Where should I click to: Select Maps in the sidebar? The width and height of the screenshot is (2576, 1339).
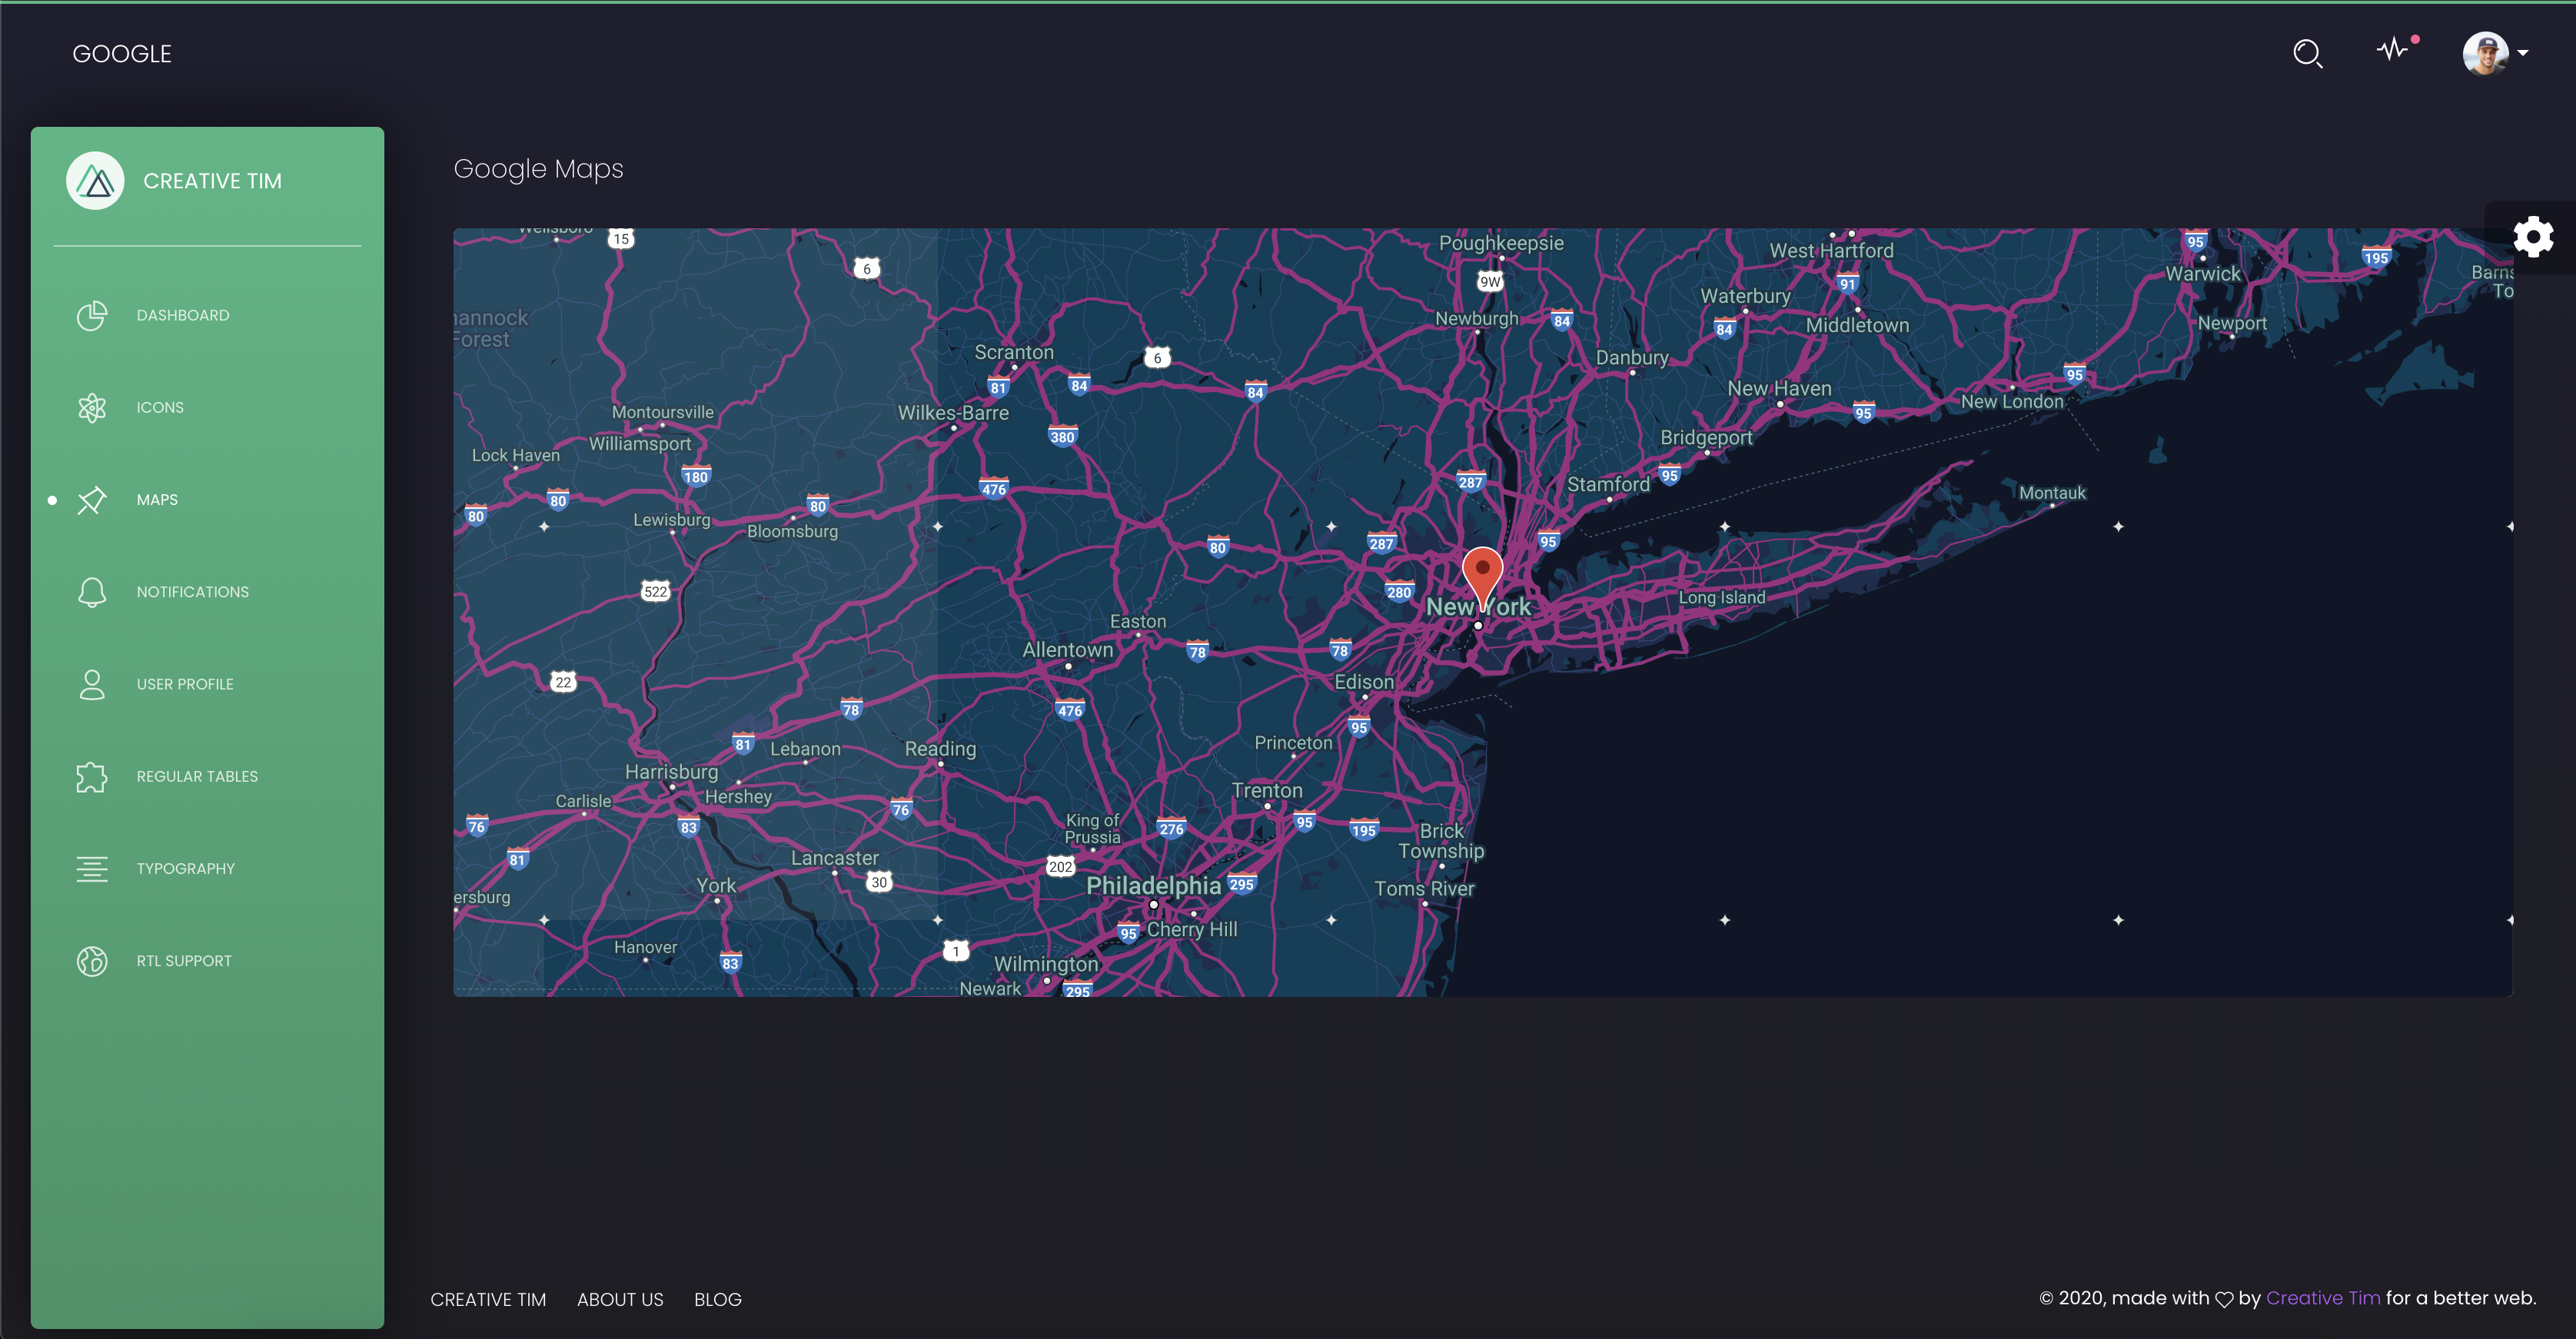point(157,500)
